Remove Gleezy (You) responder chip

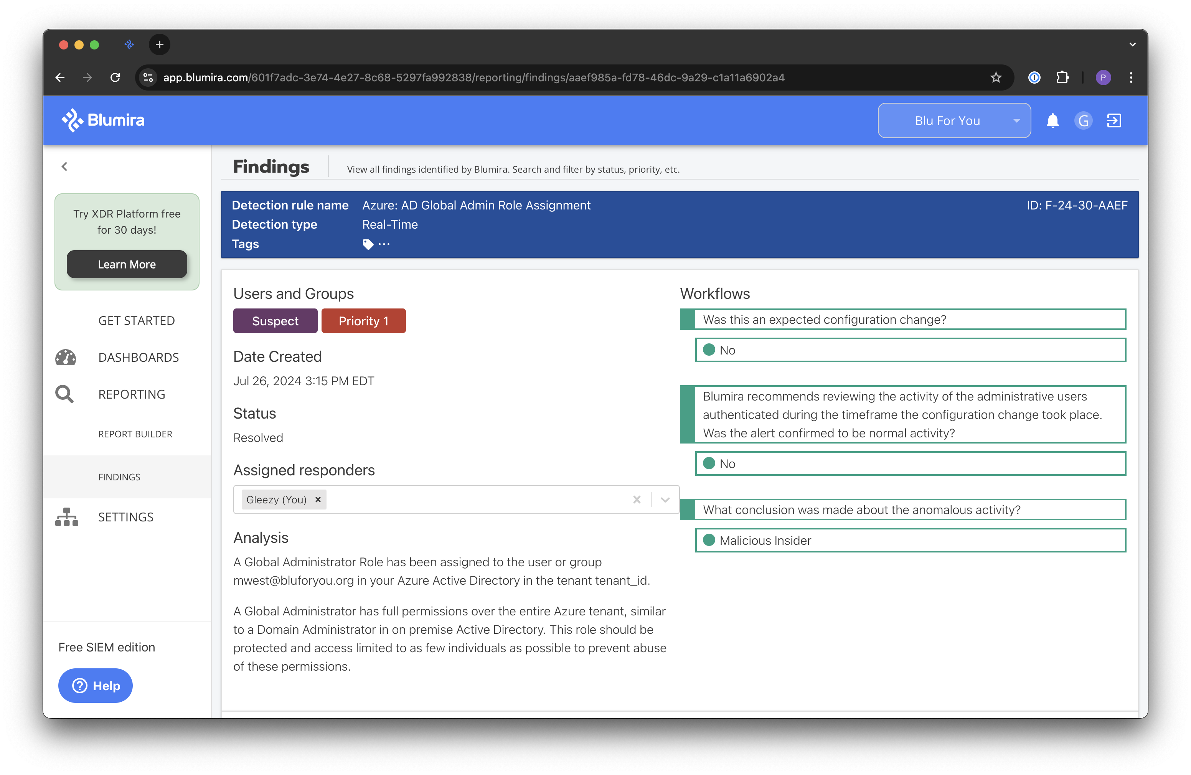coord(318,499)
